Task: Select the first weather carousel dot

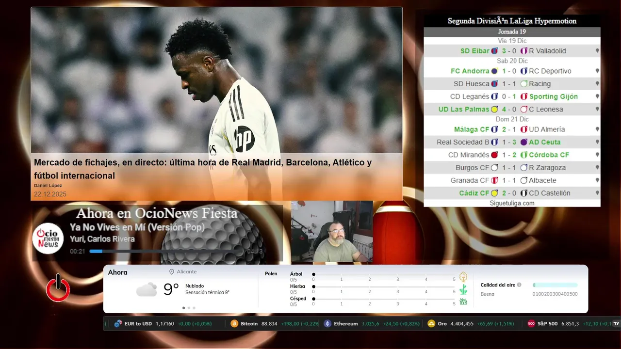Action: click(183, 308)
